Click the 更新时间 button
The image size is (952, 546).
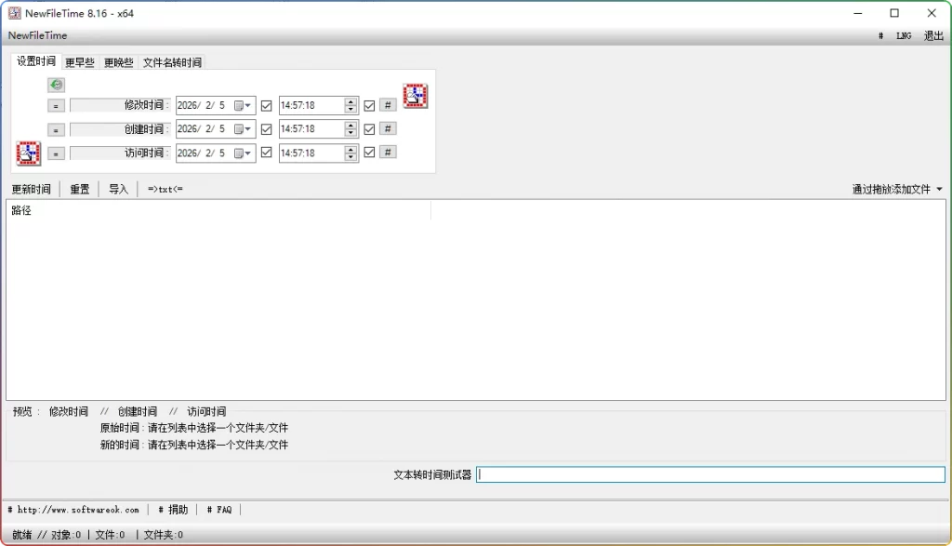(29, 188)
